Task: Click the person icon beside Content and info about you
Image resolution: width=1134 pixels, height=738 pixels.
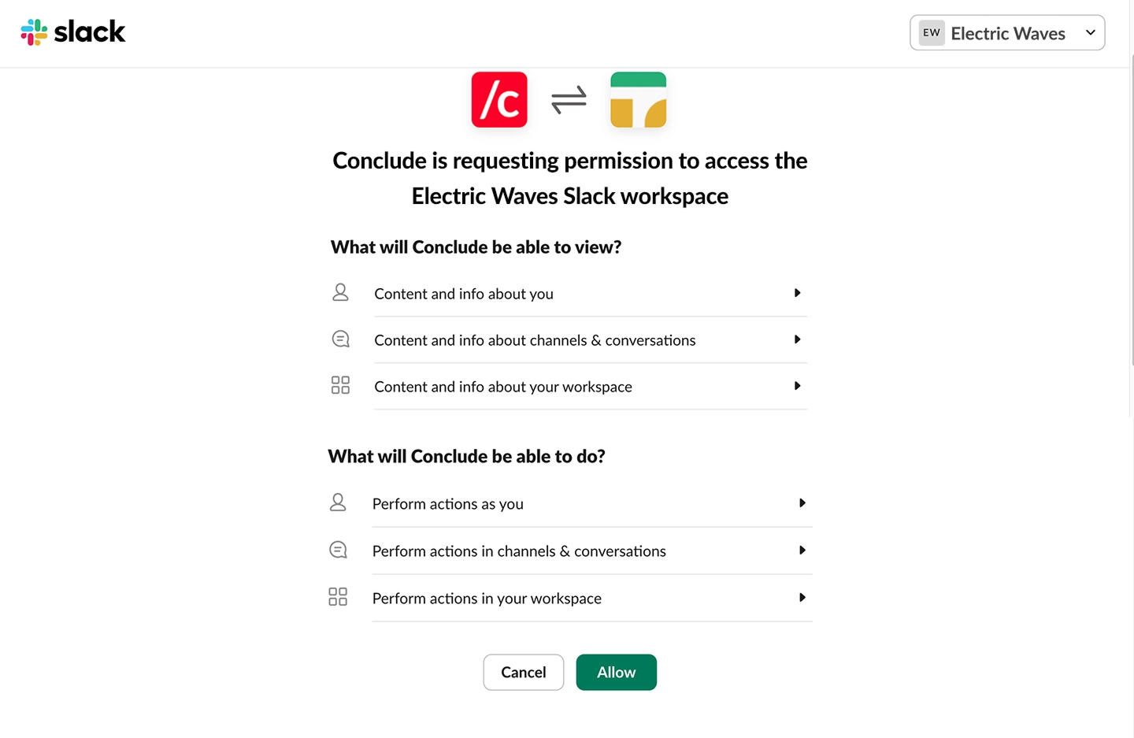Action: click(340, 291)
